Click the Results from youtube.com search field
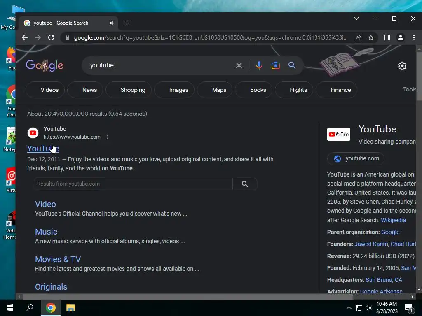This screenshot has width=422, height=316. 133,184
